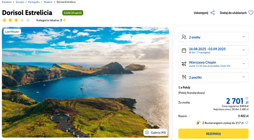Click Udostępnij to share the offer
Screen dimensions: 254x140
coord(201,13)
